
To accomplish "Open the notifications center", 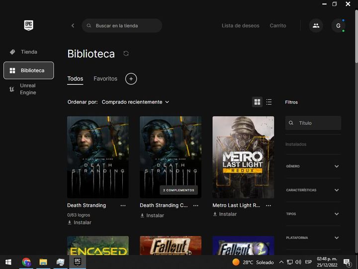I will (347, 262).
